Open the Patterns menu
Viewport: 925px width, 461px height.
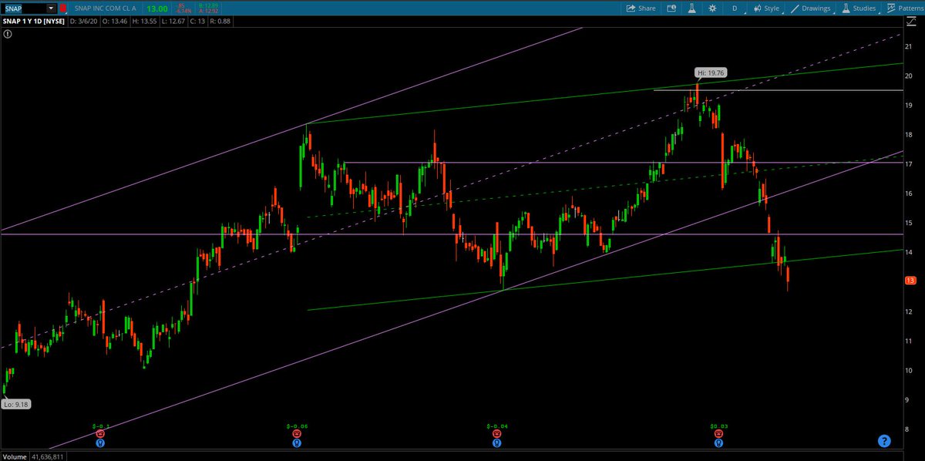[904, 8]
